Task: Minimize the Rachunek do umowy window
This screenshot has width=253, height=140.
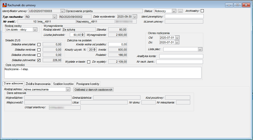Action: click(229, 5)
